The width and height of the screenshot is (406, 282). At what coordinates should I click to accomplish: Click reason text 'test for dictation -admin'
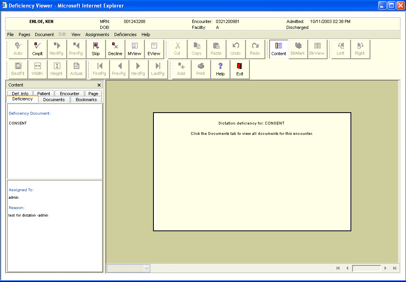28,215
